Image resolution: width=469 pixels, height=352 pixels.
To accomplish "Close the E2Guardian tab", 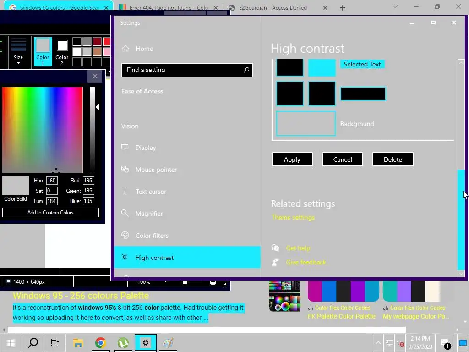I will tap(325, 8).
